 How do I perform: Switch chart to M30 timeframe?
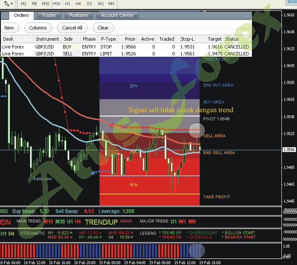pyautogui.click(x=57, y=3)
